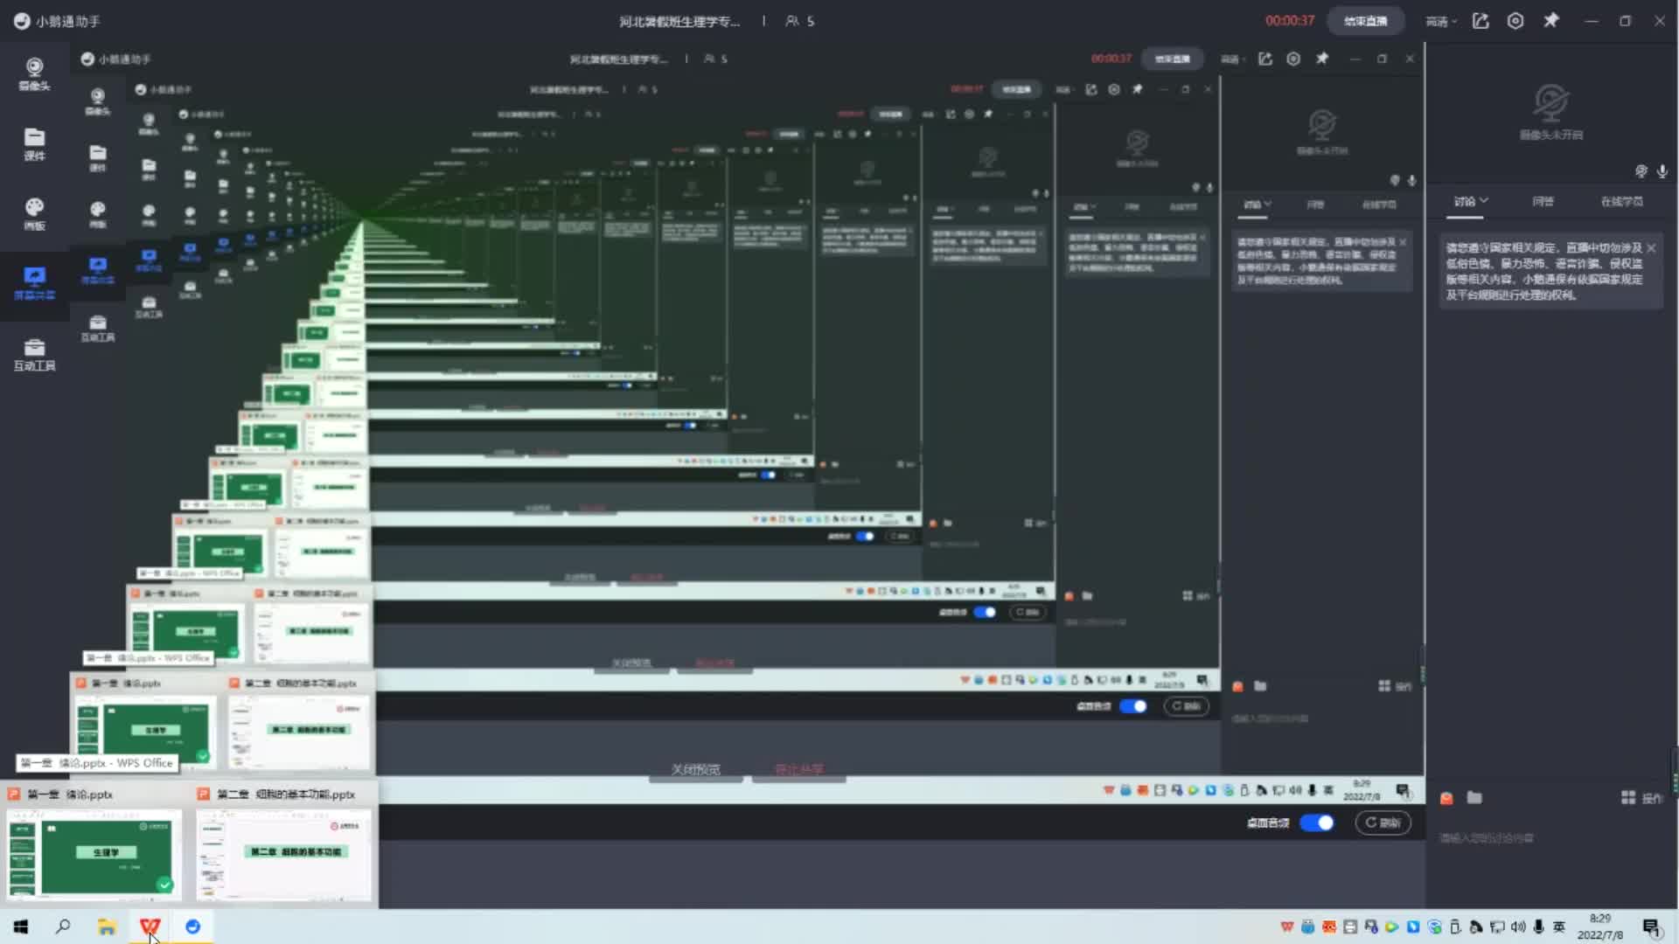Toggle the microphone icon under camera panel
Viewport: 1679px width, 944px height.
[x=1662, y=171]
